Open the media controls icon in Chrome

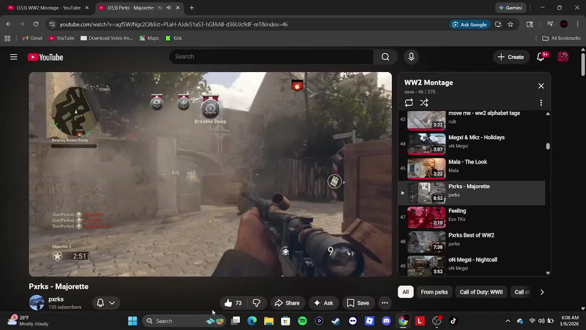550,24
